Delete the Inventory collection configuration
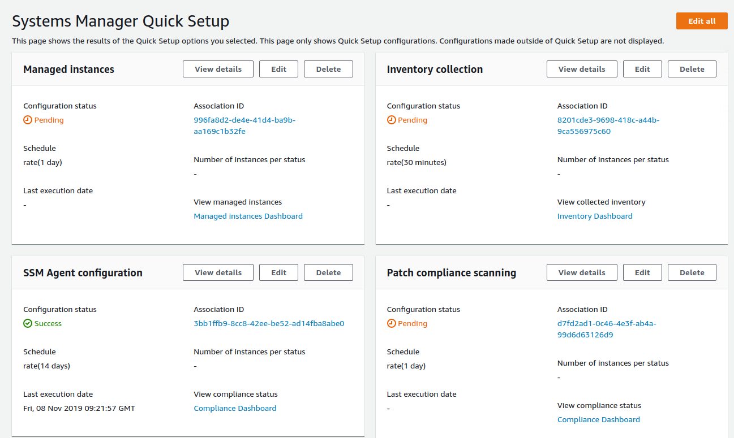The width and height of the screenshot is (734, 438). [692, 69]
